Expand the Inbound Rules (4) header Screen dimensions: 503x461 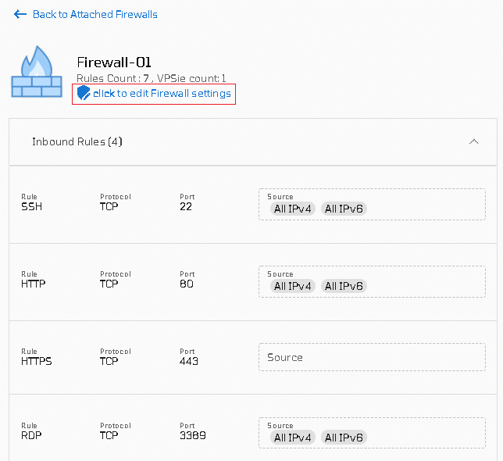tap(253, 141)
